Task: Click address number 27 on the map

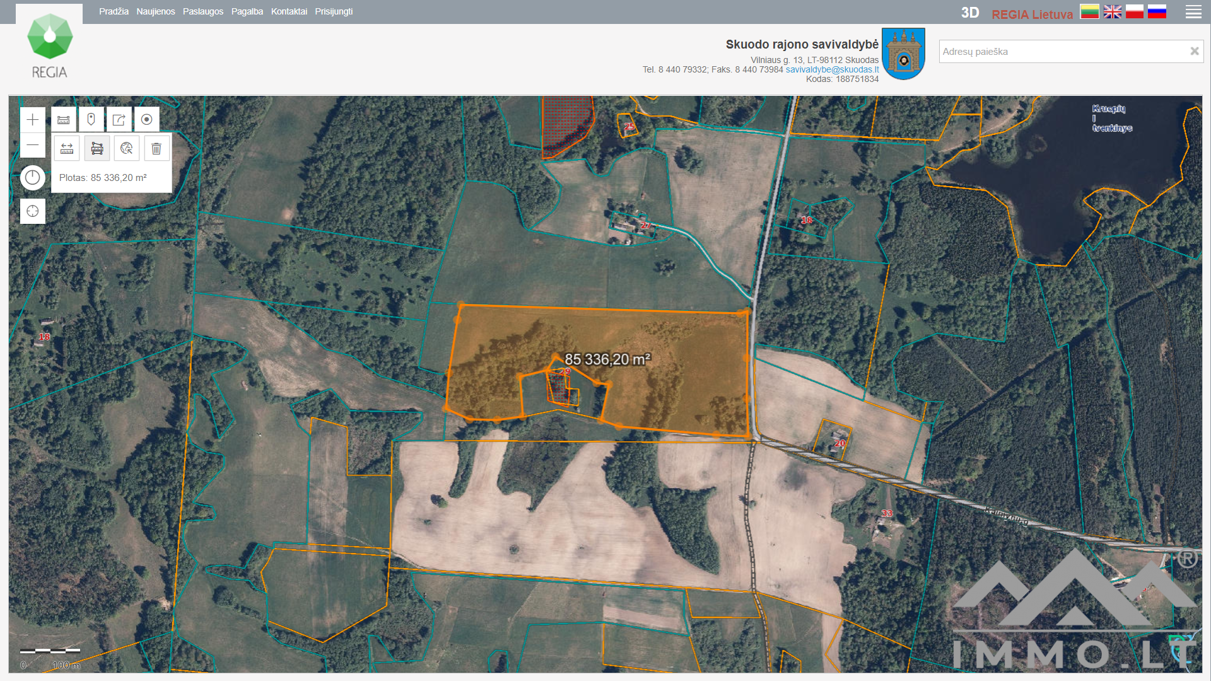Action: click(x=646, y=225)
